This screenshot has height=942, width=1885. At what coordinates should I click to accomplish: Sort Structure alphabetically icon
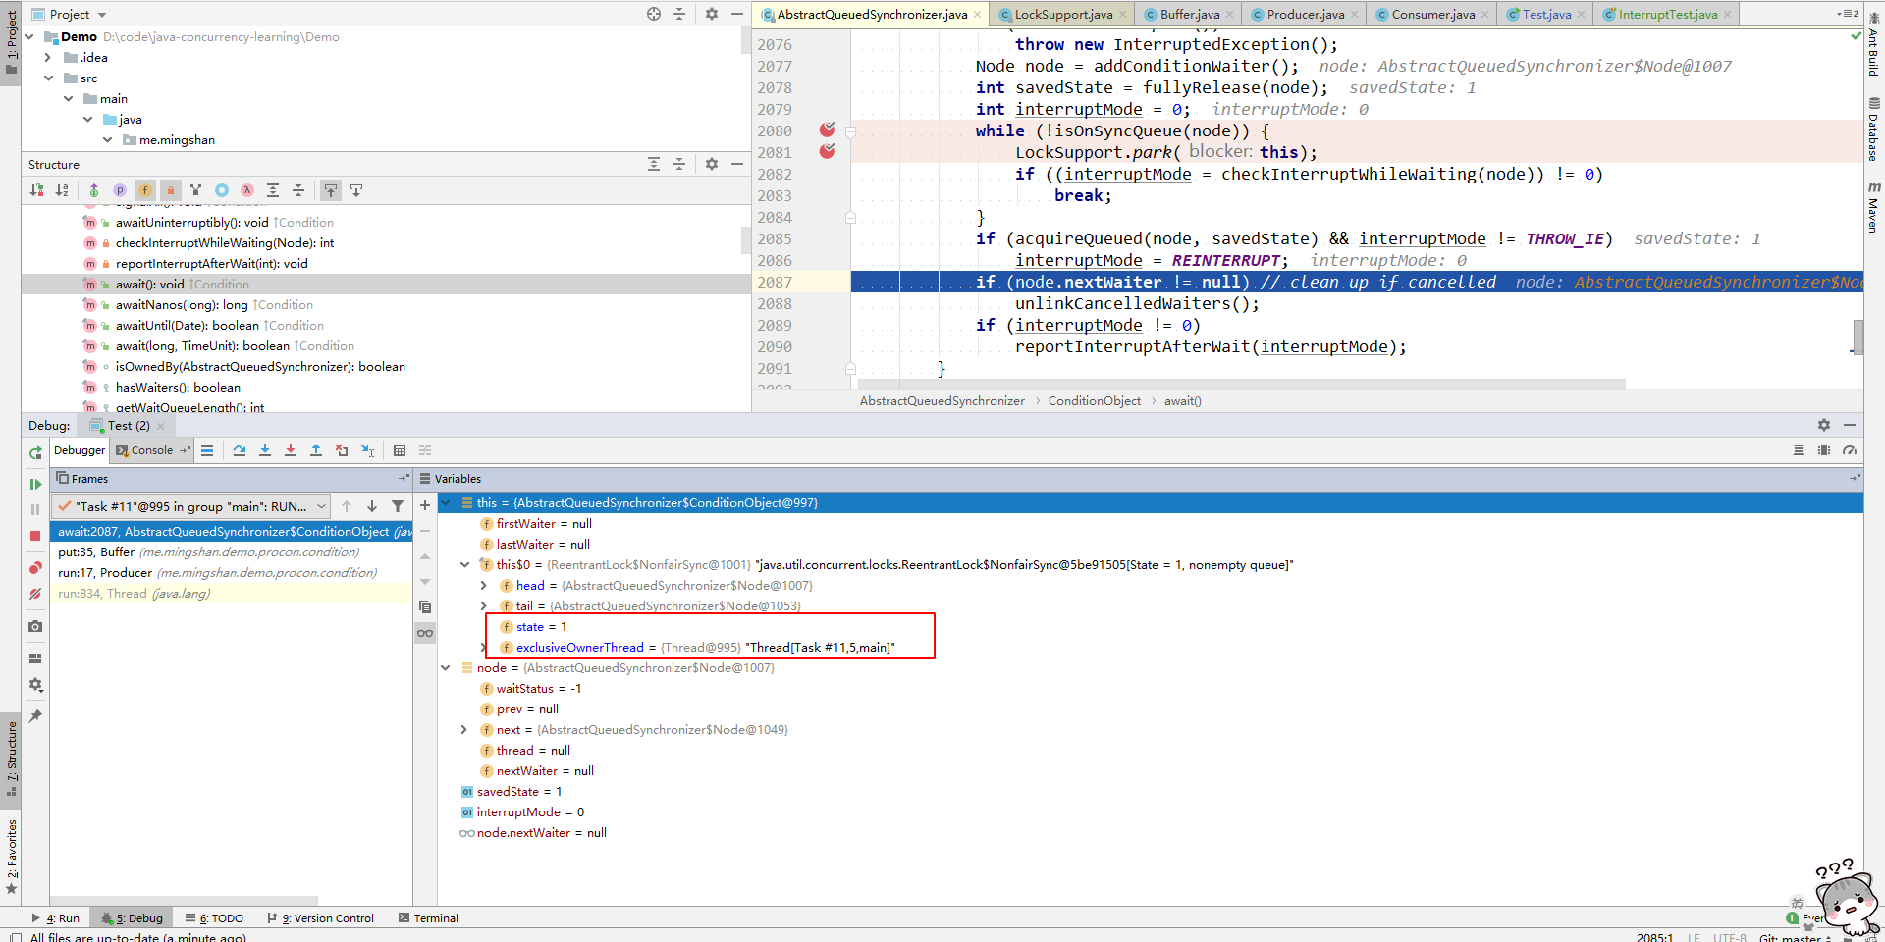click(63, 190)
